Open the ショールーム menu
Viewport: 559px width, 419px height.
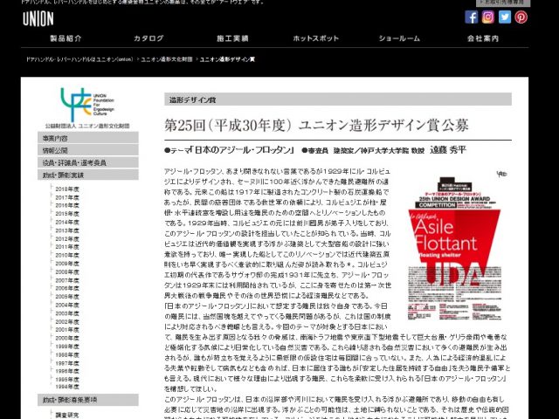(399, 38)
